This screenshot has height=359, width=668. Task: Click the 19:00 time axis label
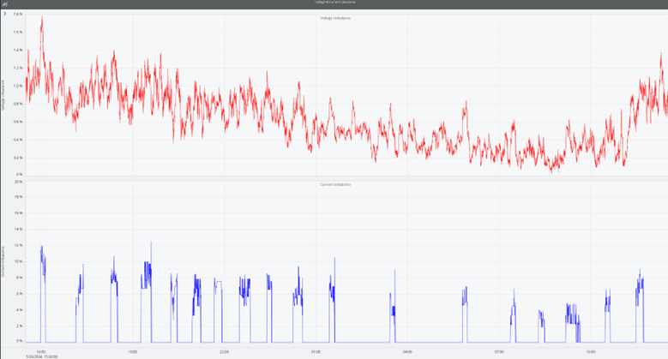click(x=133, y=352)
